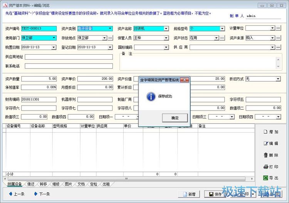Switch to the 维修 tab
Image resolution: width=289 pixels, height=203 pixels.
tap(55, 184)
